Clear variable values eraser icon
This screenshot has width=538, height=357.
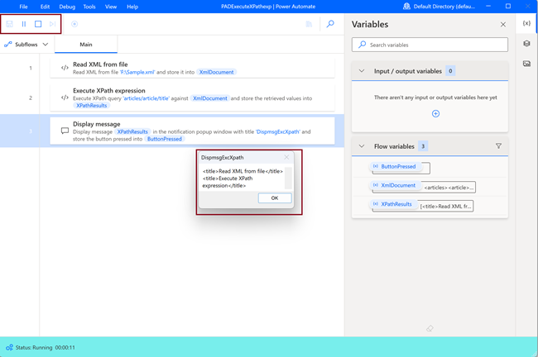(x=430, y=329)
